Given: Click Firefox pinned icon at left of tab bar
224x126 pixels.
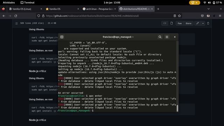Looking at the screenshot, I should point(3,9).
